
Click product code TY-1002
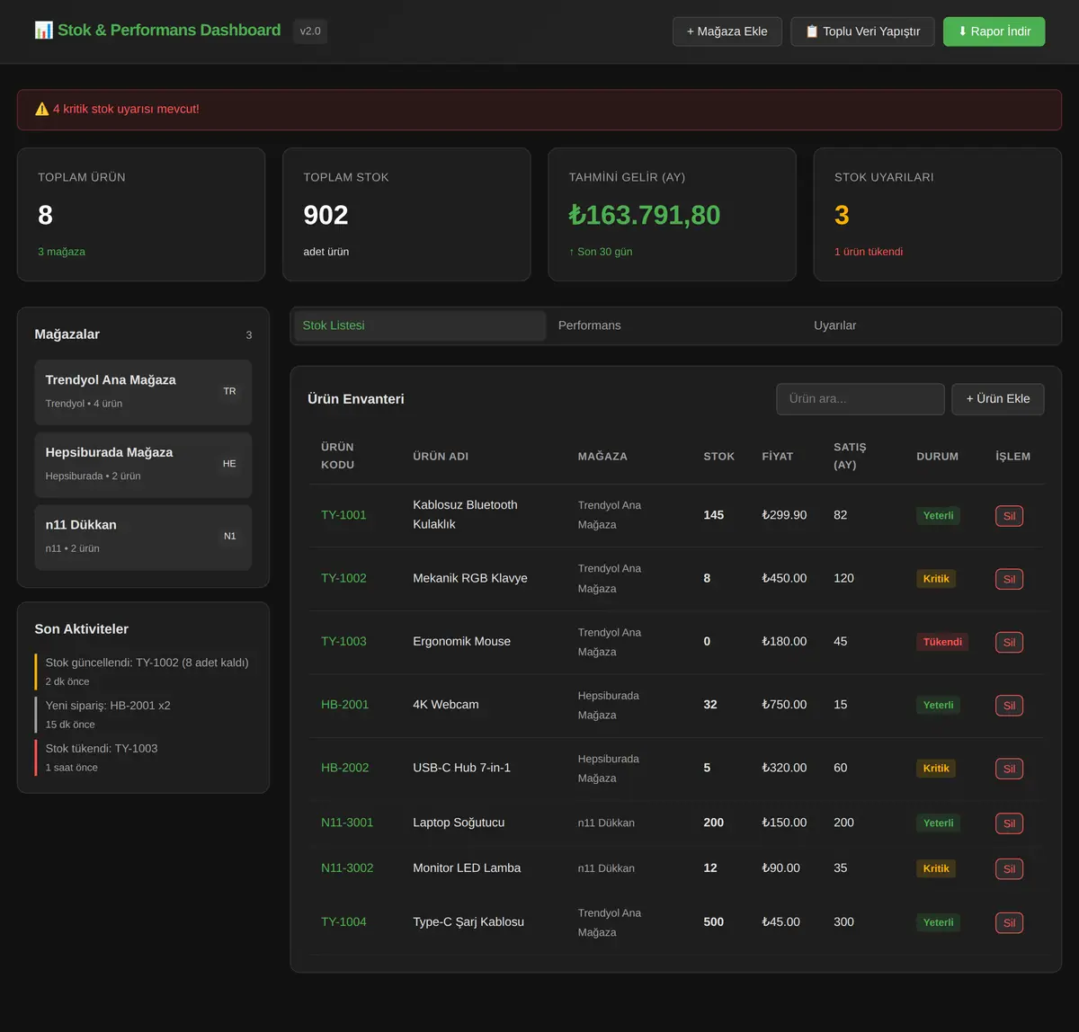click(x=343, y=578)
